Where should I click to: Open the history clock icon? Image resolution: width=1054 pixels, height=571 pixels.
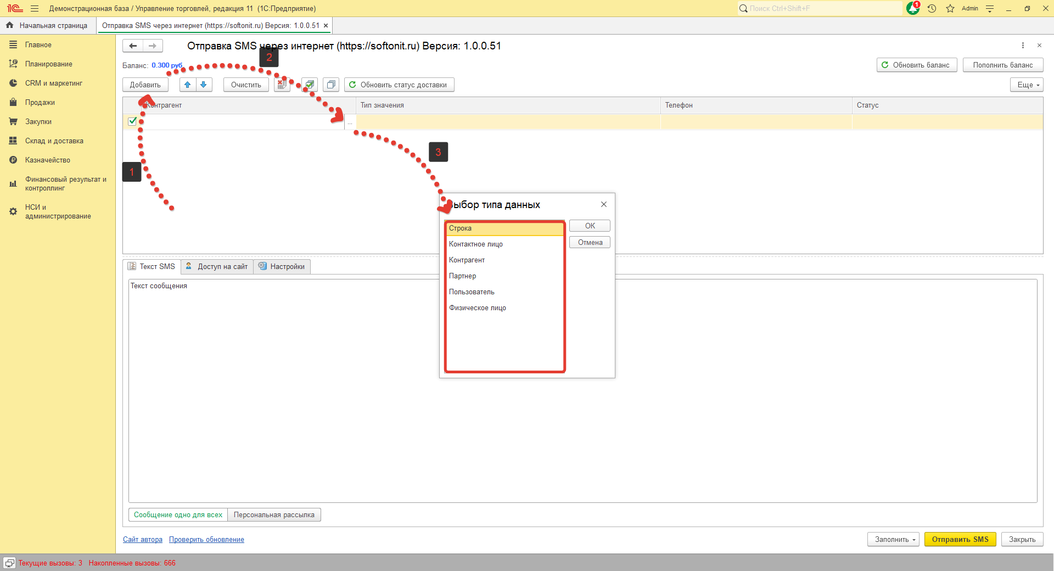click(x=932, y=8)
